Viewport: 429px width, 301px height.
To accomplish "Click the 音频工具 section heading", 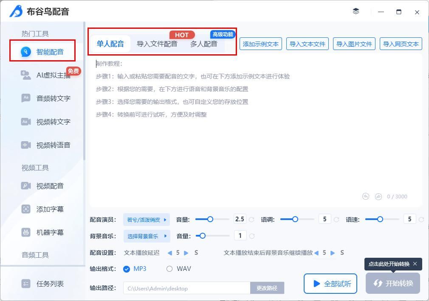I will (35, 255).
